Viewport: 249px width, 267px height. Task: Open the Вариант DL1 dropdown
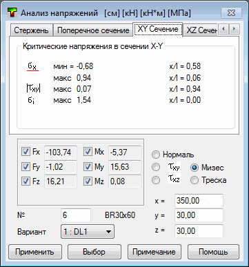pos(88,232)
